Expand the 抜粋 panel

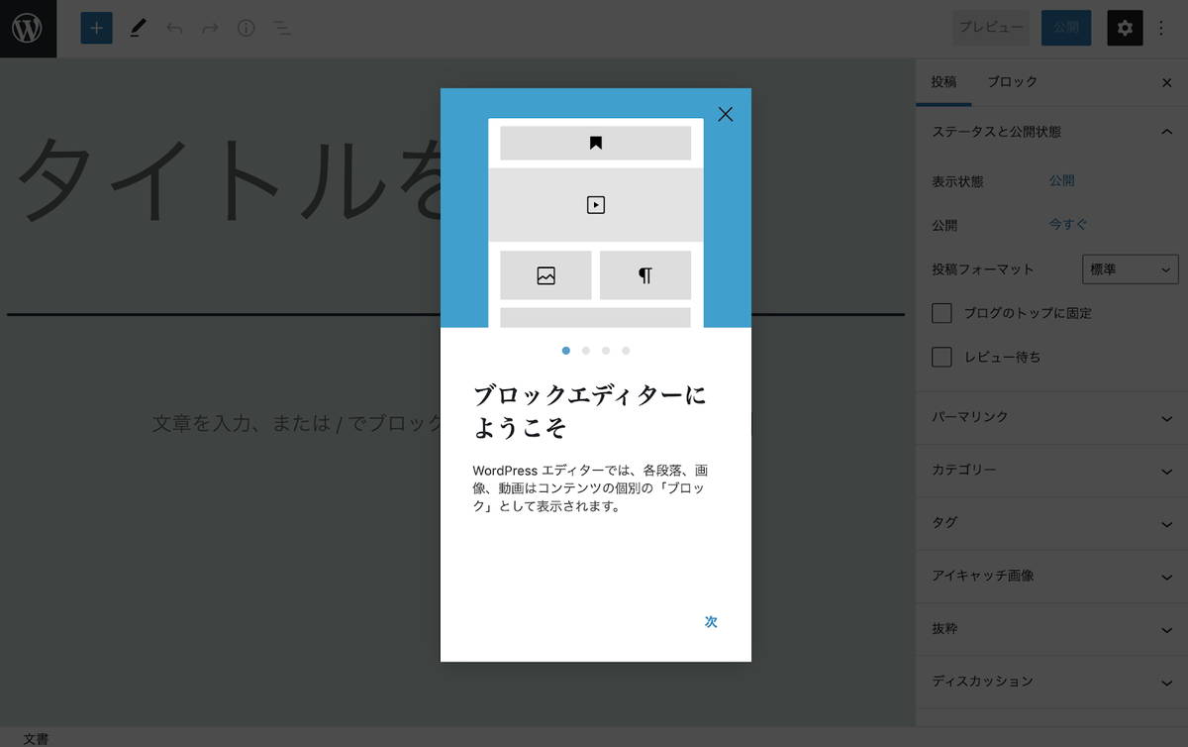(1051, 628)
